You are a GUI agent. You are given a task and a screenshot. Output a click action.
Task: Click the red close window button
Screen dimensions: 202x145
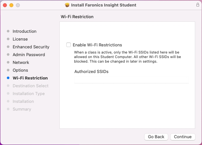(5, 5)
